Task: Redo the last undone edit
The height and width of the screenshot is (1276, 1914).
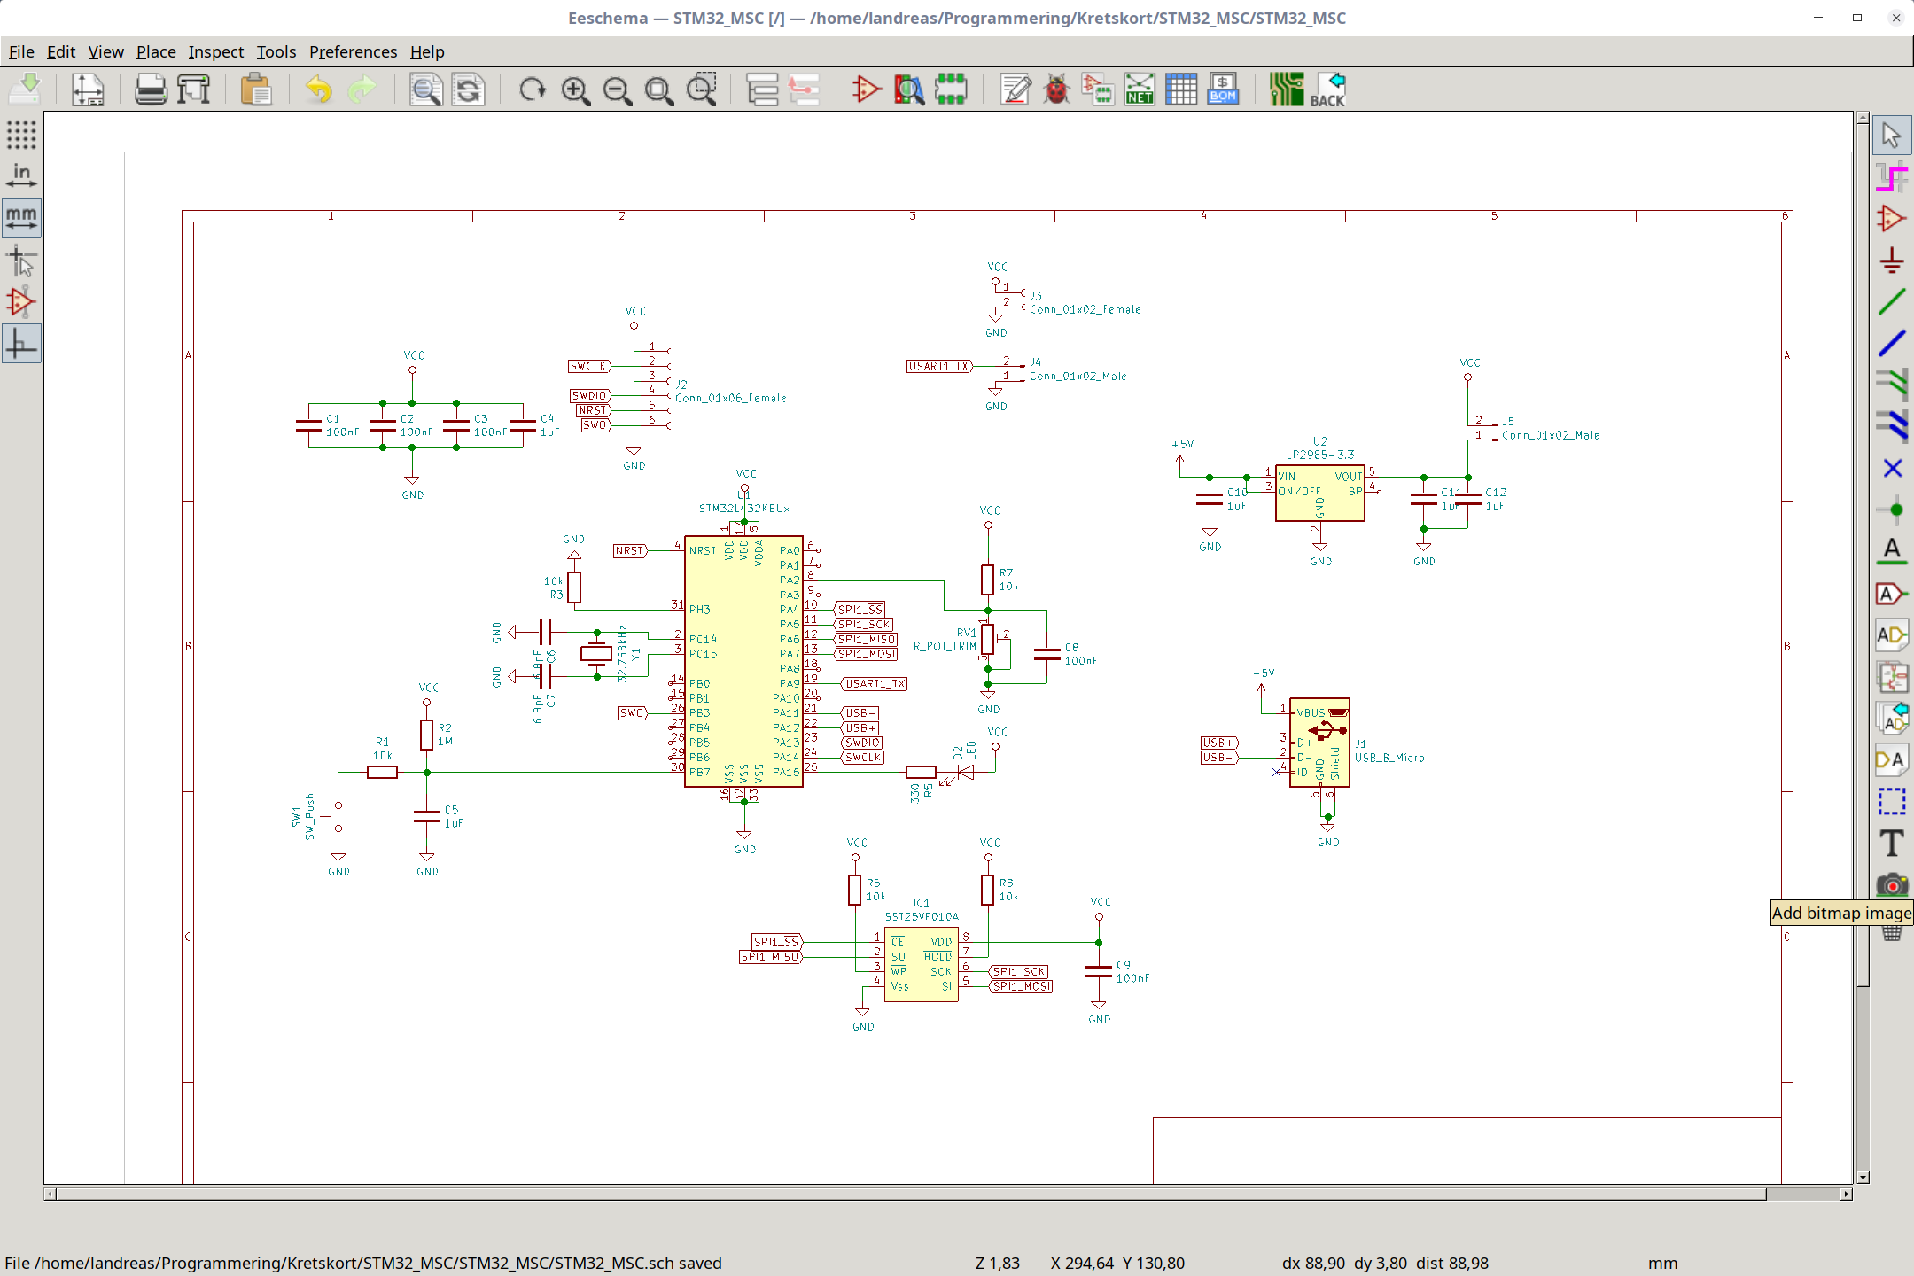Action: pos(362,89)
